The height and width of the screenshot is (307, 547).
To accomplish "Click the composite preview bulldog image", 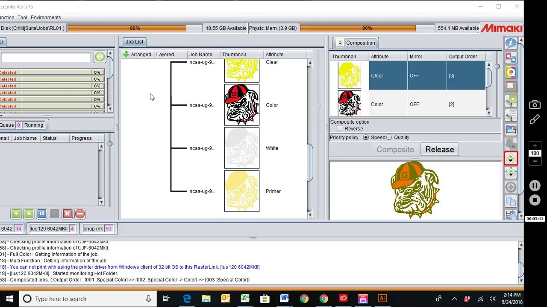I will click(x=415, y=190).
